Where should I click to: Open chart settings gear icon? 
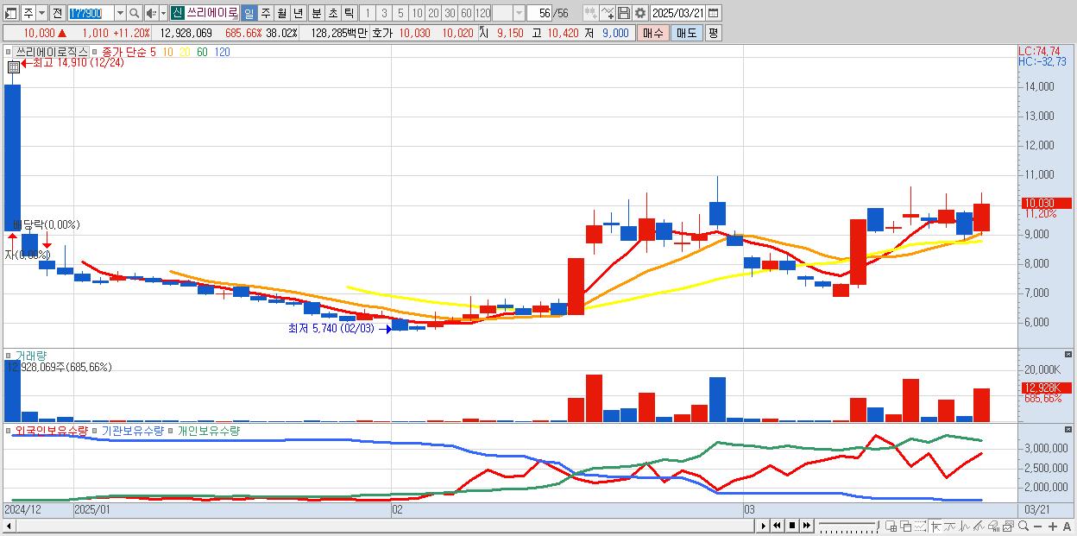click(640, 13)
